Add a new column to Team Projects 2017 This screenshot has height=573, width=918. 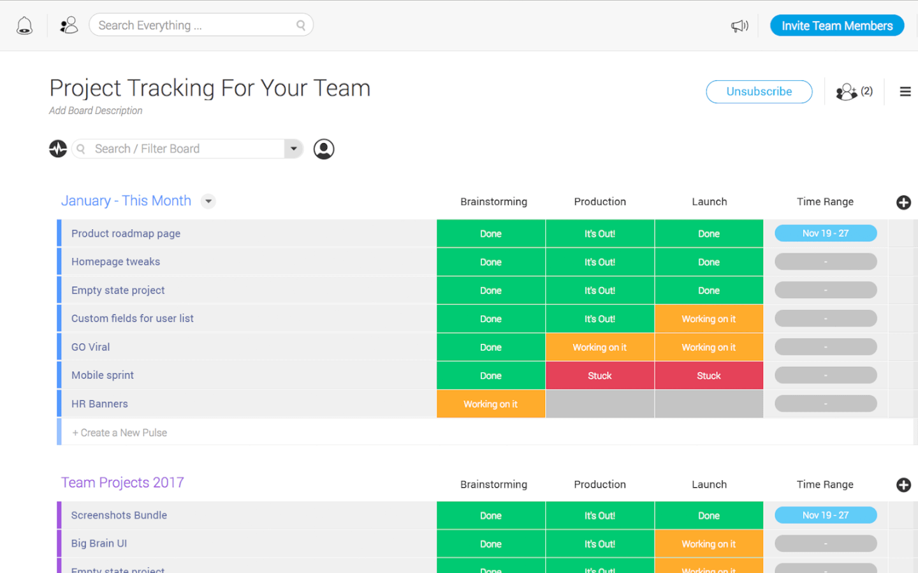pyautogui.click(x=903, y=485)
